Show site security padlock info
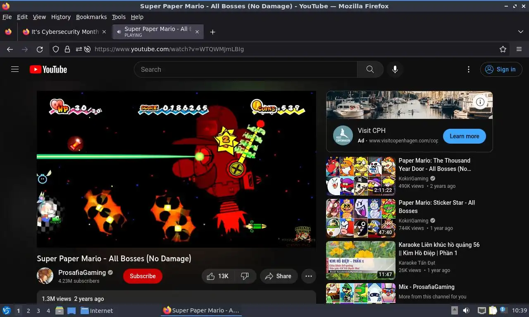The height and width of the screenshot is (317, 529). click(x=67, y=49)
